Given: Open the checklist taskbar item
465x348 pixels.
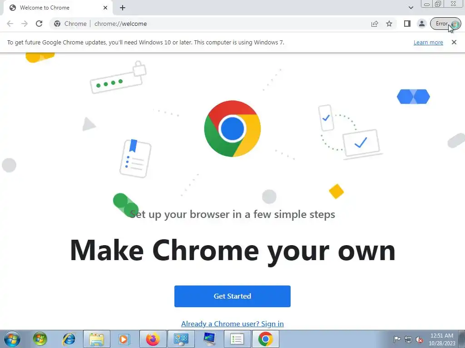Looking at the screenshot, I should (x=237, y=339).
